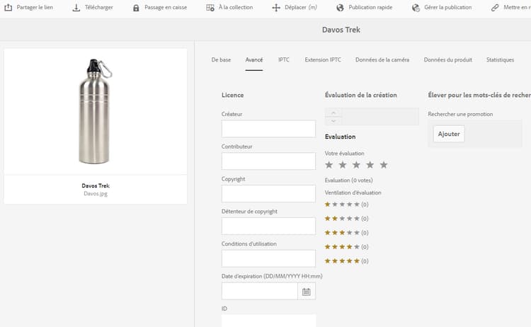
Task: Switch to the De base tab
Action: [221, 60]
